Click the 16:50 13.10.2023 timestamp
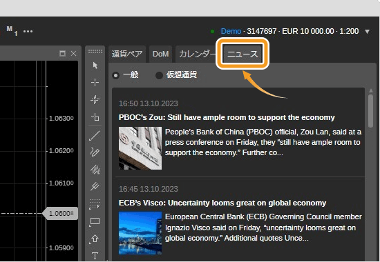This screenshot has height=262, width=380. [149, 103]
